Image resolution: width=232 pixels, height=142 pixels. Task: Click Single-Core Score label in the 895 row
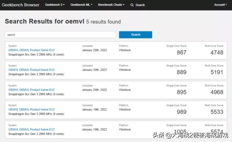pyautogui.click(x=176, y=86)
